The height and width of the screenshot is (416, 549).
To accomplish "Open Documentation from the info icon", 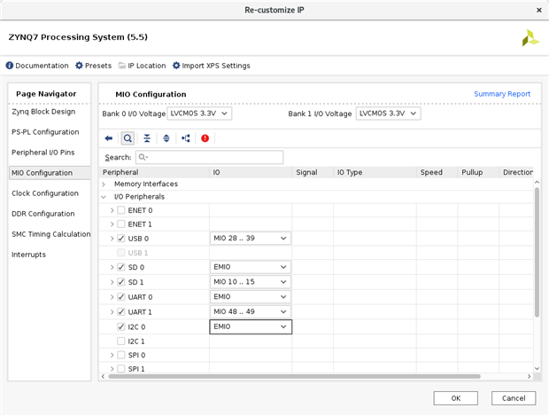I will pos(37,66).
